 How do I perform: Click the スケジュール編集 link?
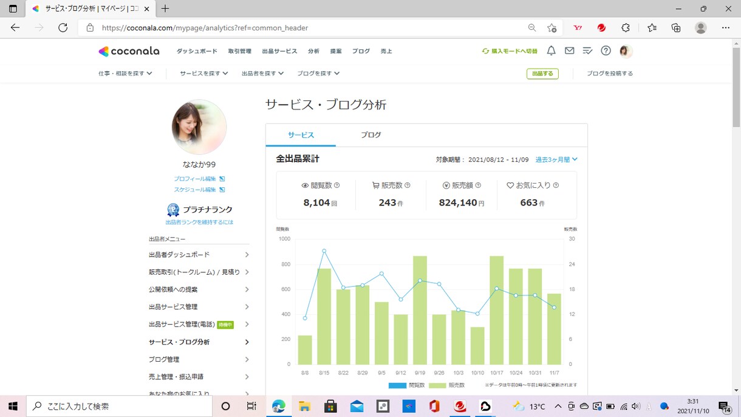199,190
